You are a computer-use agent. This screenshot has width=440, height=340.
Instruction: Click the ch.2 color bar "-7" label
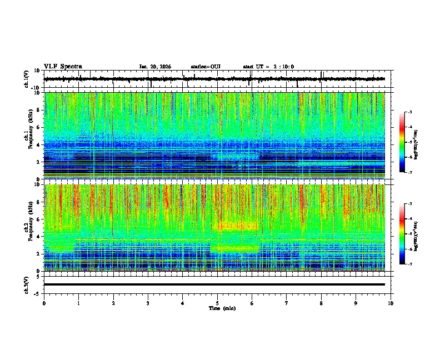pos(410,264)
